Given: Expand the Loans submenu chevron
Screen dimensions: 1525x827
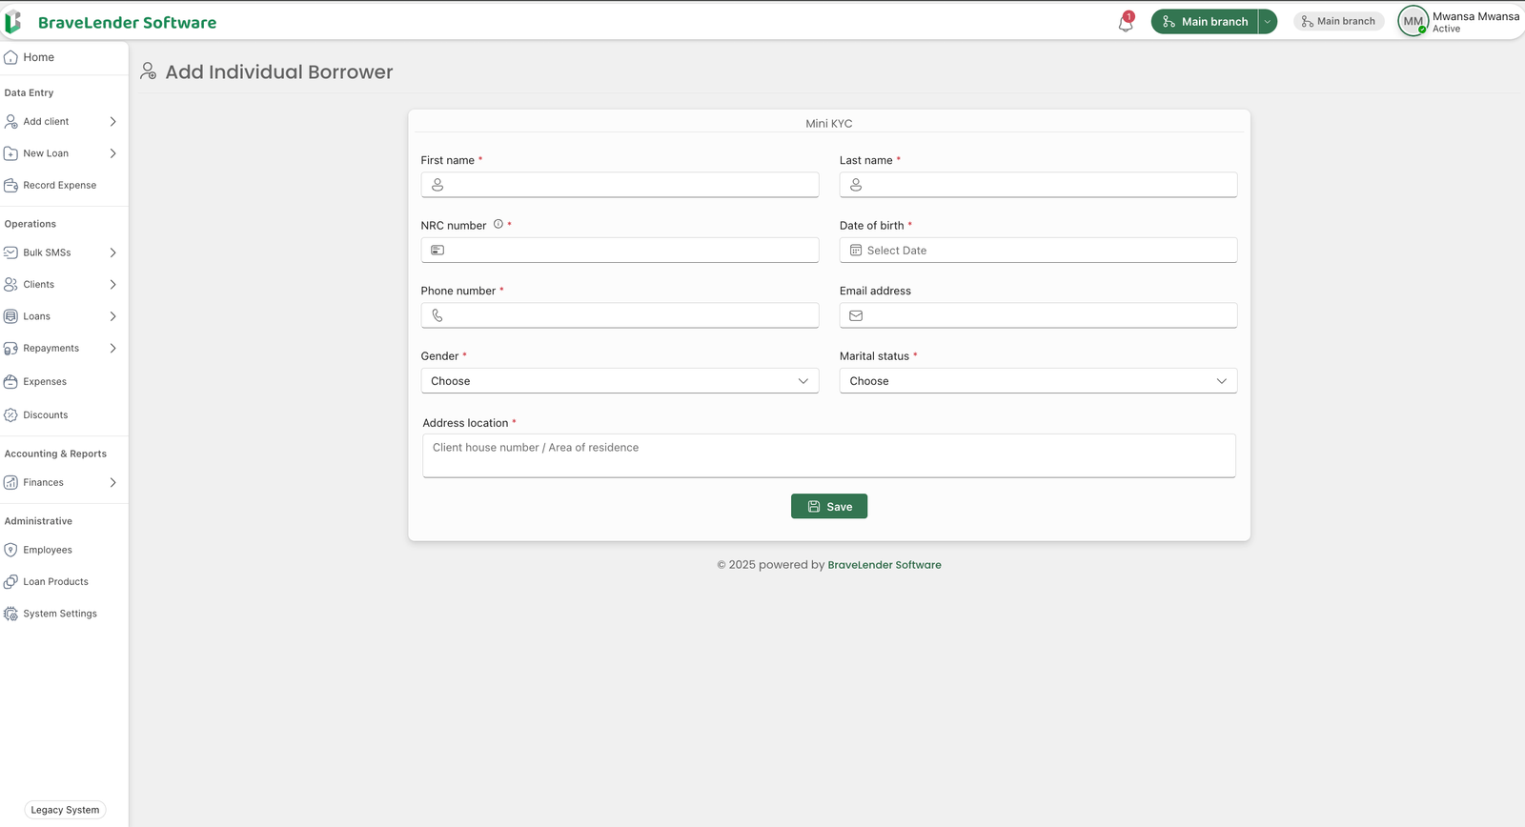Looking at the screenshot, I should tap(112, 316).
